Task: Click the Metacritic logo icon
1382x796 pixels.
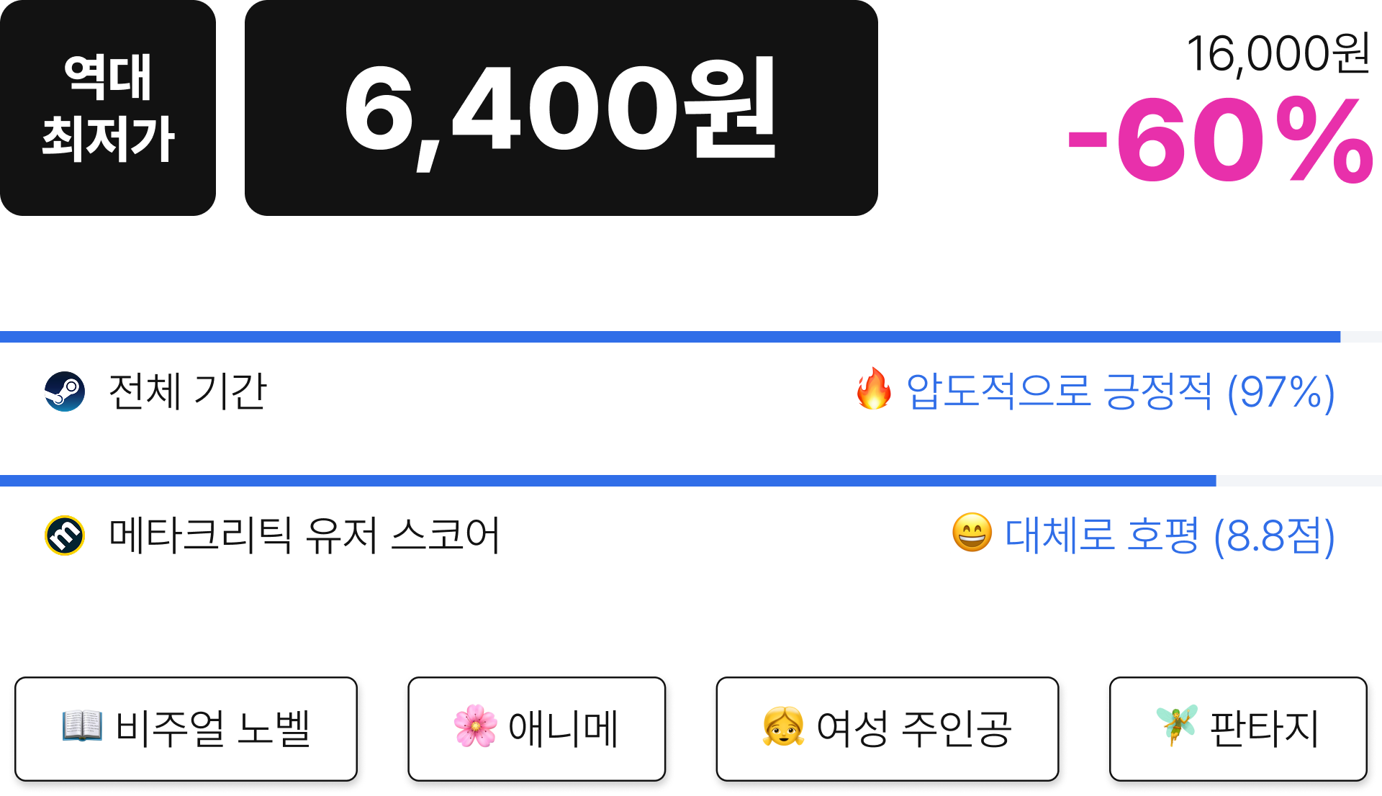Action: click(65, 535)
